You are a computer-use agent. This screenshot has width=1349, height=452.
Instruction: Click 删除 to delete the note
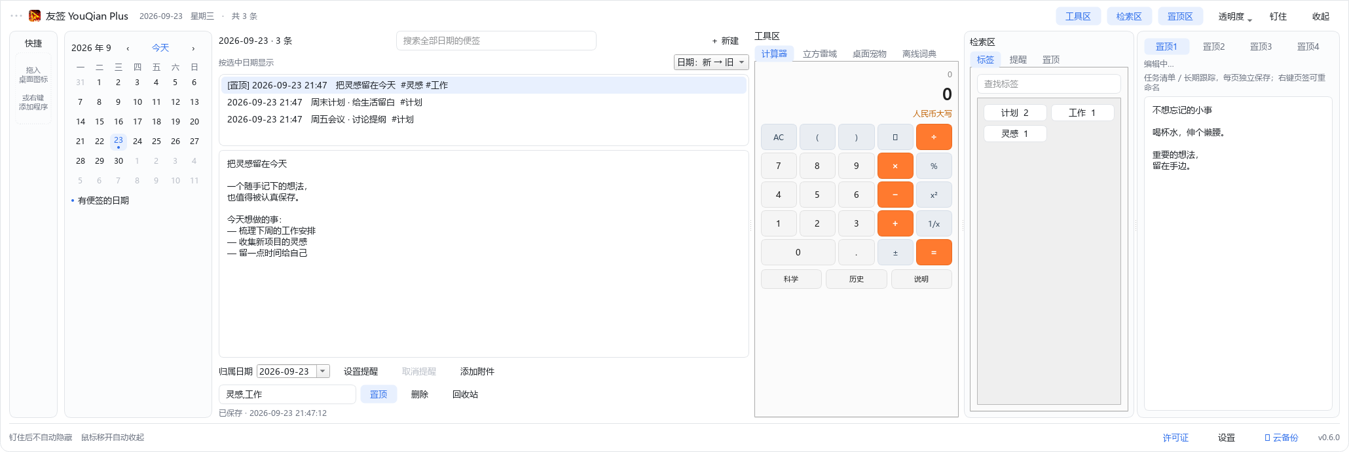420,394
